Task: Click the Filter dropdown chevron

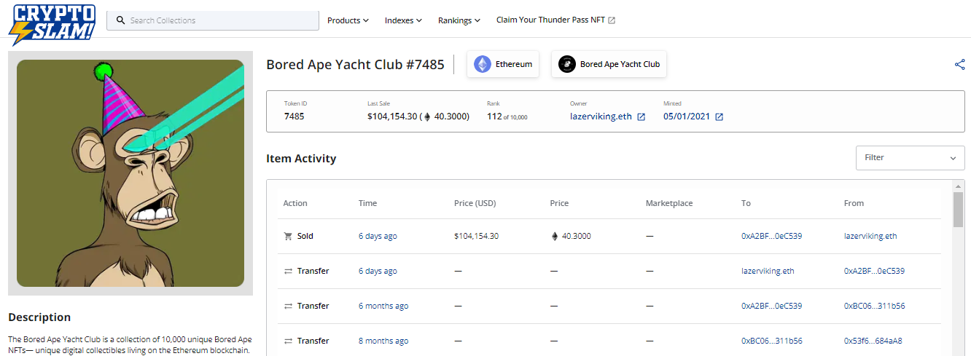Action: pos(953,158)
